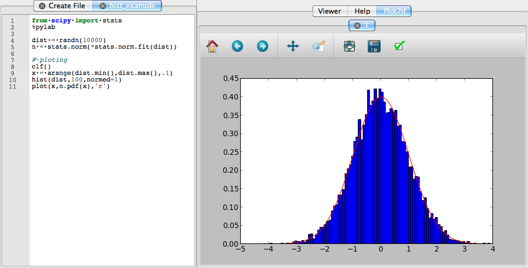Click code line 'from scipy import stats'
The width and height of the screenshot is (528, 268).
pyautogui.click(x=77, y=21)
